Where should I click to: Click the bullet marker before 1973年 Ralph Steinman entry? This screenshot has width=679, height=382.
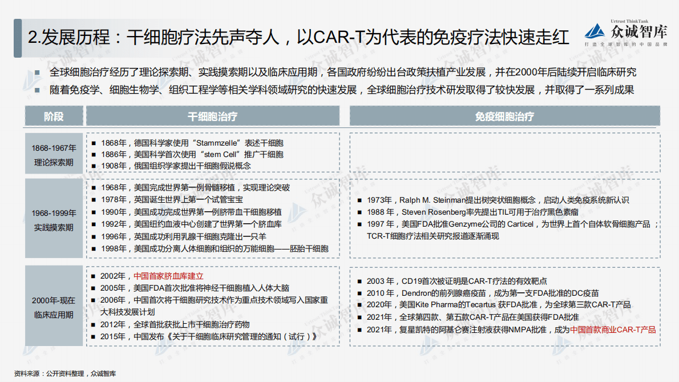coord(360,201)
